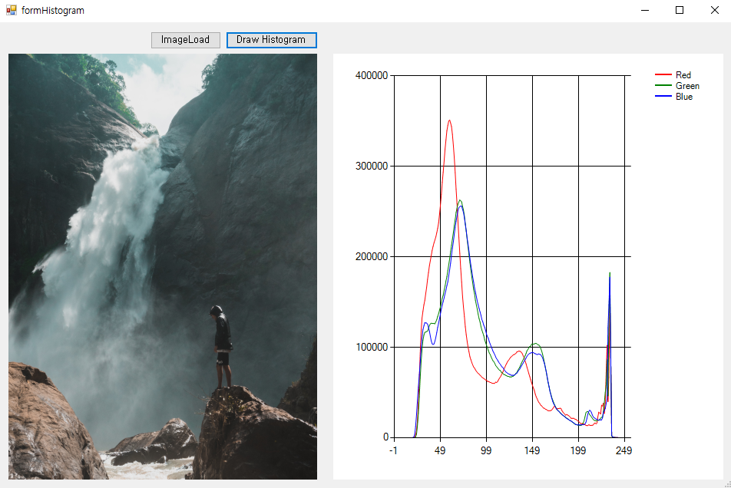The width and height of the screenshot is (731, 488).
Task: Click the 249 x-axis label
Action: click(x=623, y=450)
